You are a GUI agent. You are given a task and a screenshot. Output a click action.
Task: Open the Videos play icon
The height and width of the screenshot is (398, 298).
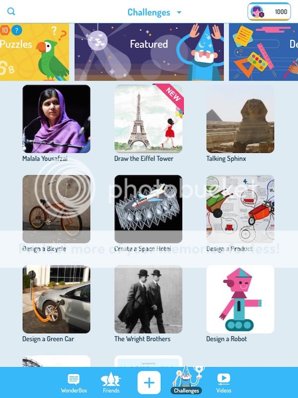pyautogui.click(x=223, y=383)
